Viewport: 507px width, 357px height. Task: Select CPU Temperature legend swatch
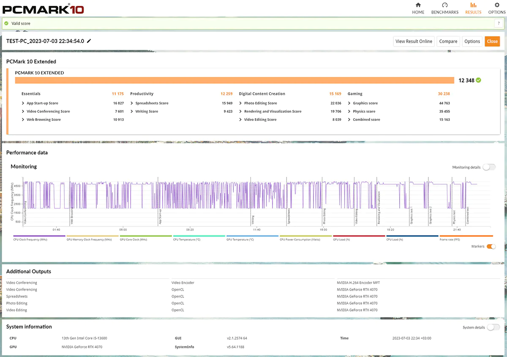[x=199, y=236]
